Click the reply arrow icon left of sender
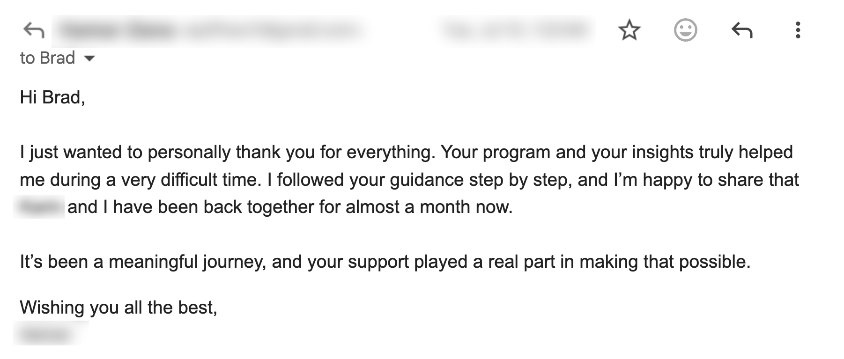 pos(33,30)
